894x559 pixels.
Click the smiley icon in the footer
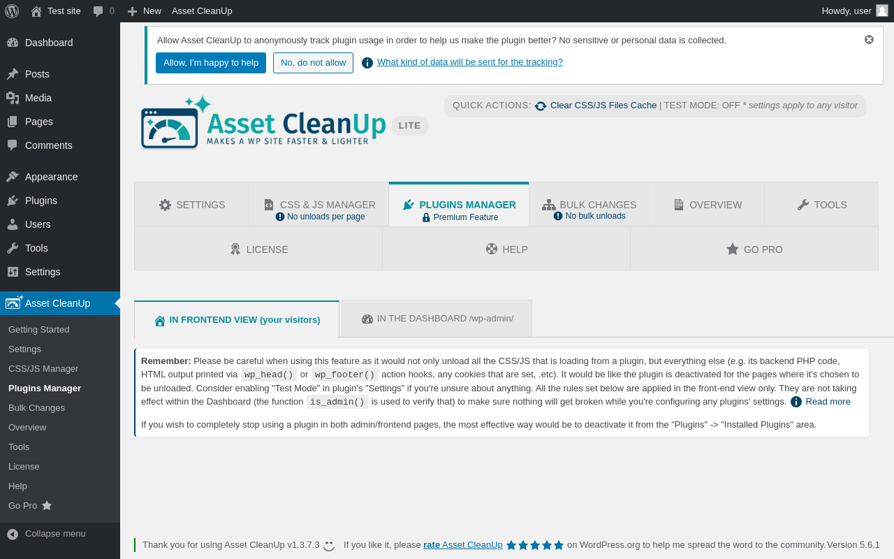[x=329, y=545]
